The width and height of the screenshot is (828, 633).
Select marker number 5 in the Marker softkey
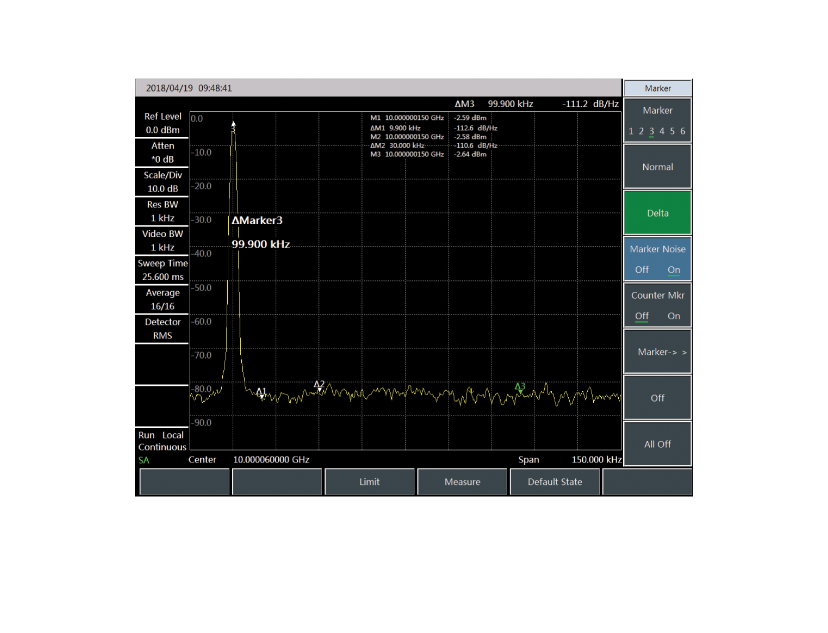pos(672,131)
